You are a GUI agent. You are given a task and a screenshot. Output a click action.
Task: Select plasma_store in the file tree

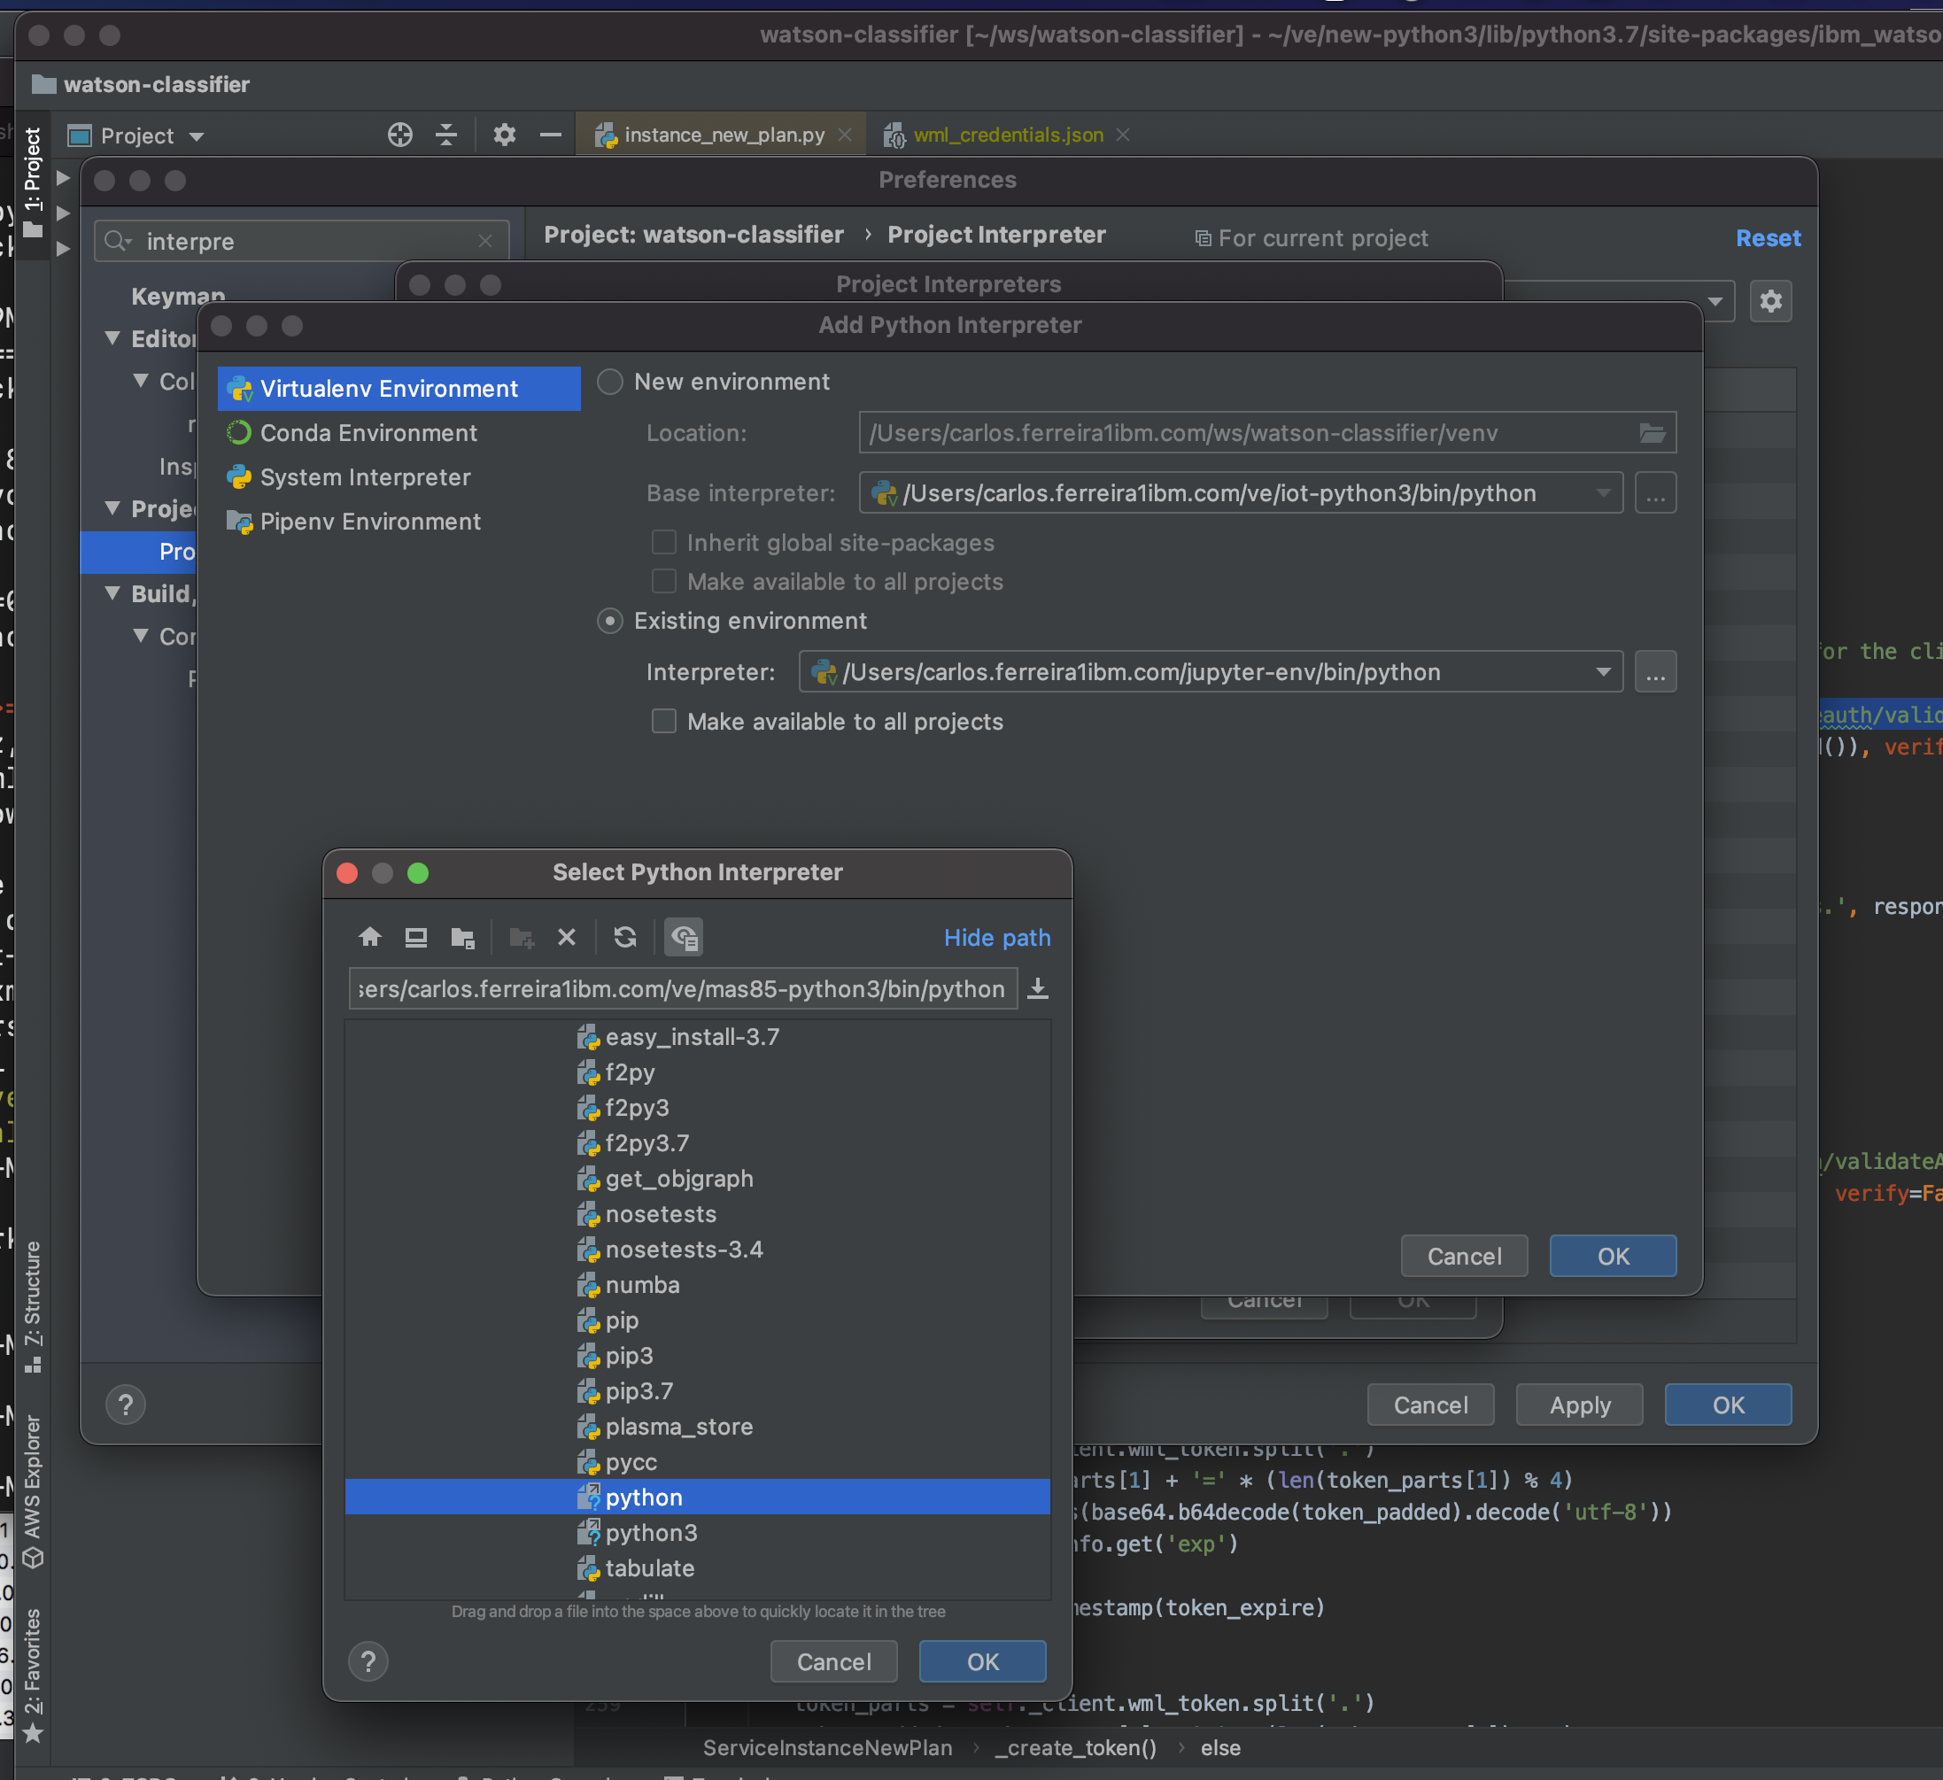[698, 1427]
